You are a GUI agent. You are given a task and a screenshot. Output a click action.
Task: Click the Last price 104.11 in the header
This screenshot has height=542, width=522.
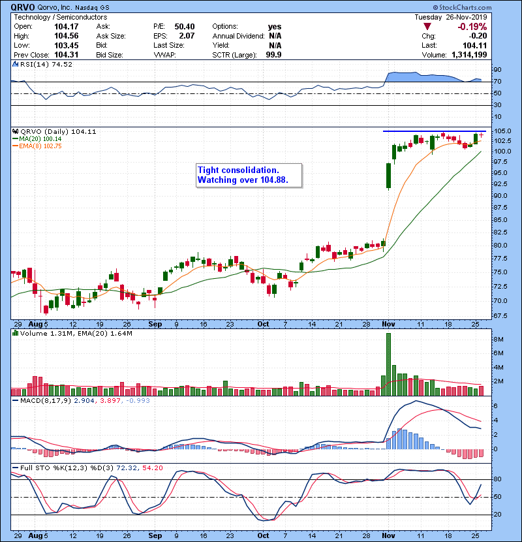[x=475, y=45]
